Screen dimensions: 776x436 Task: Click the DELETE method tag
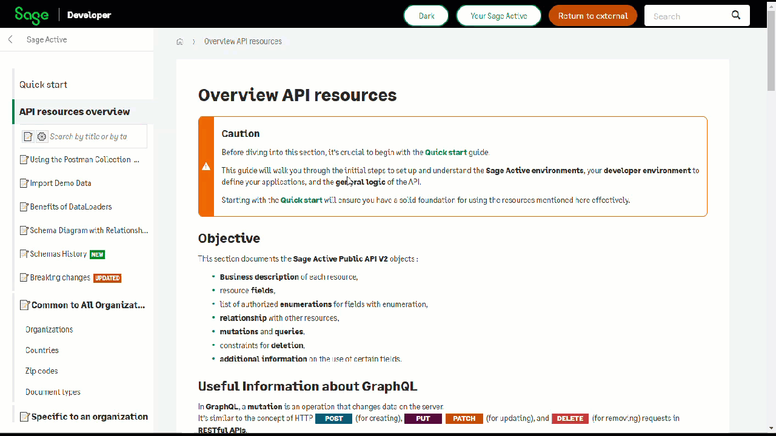pos(570,418)
